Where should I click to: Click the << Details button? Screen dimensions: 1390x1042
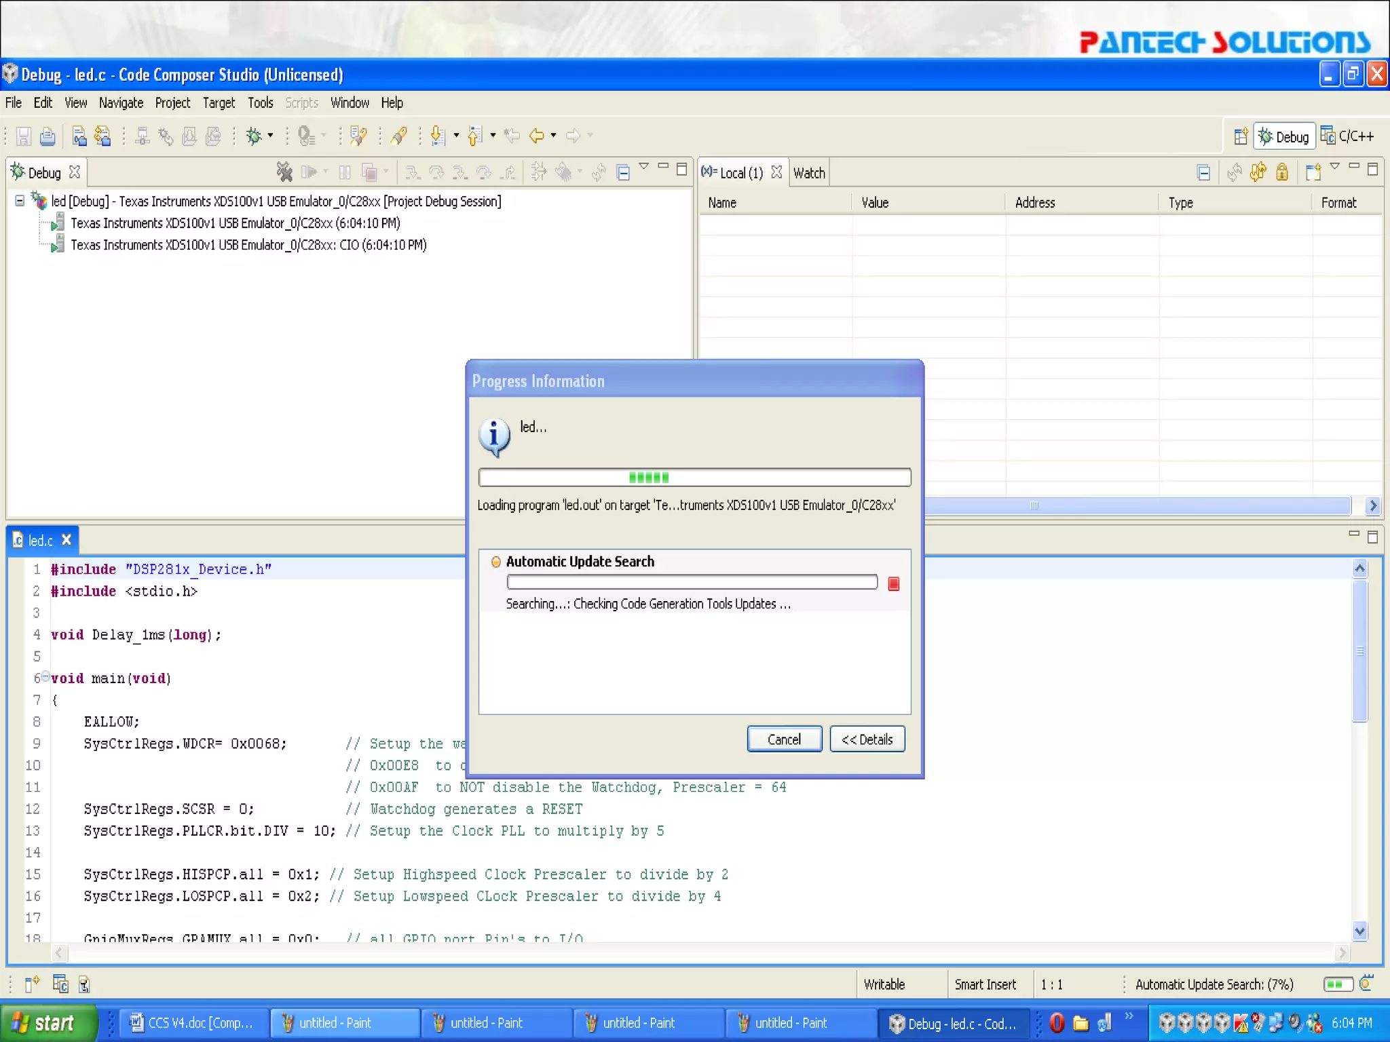(867, 739)
